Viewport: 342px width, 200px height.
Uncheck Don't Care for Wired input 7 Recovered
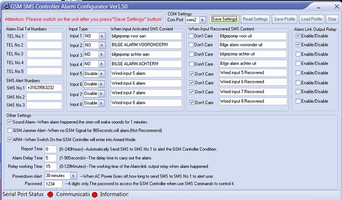point(192,92)
